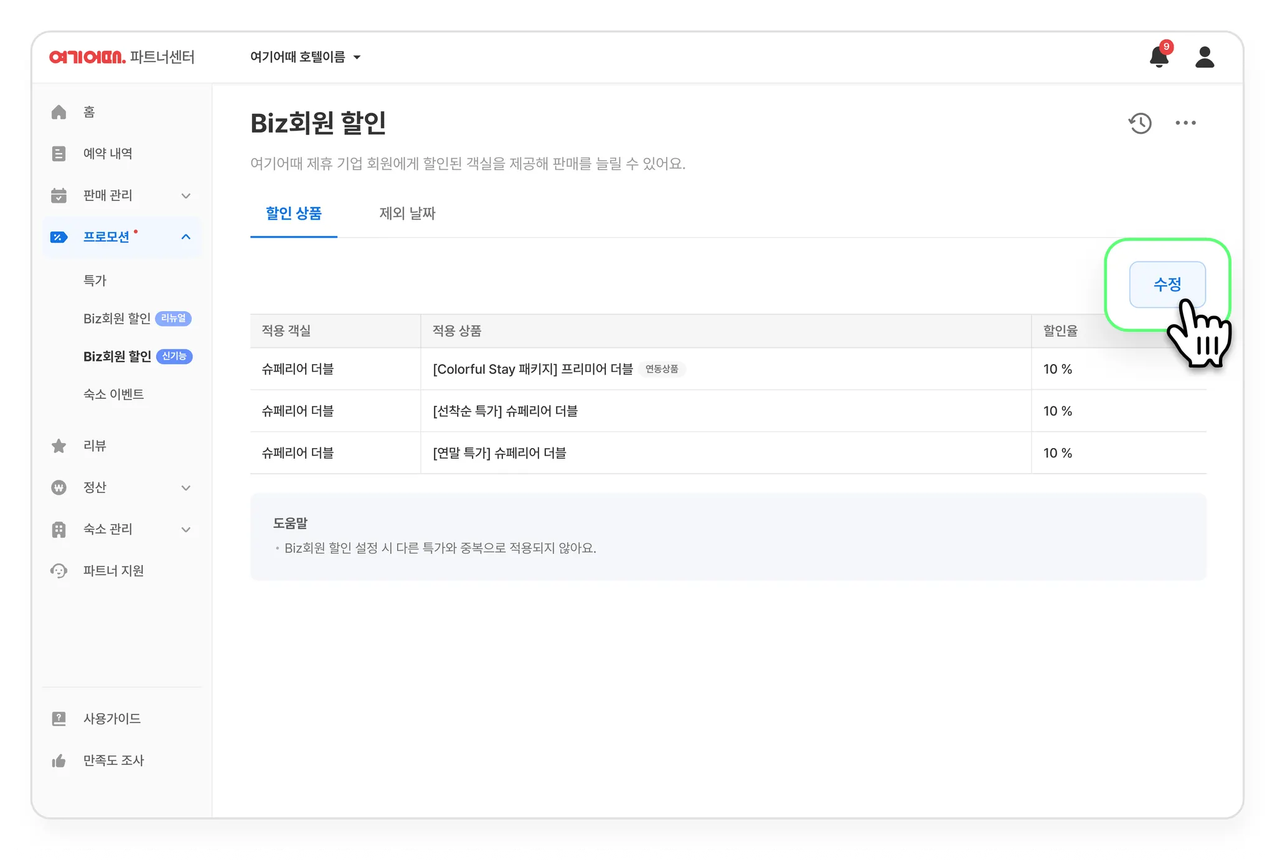Open 특가 in promotion submenu
The image size is (1275, 860).
pyautogui.click(x=95, y=281)
